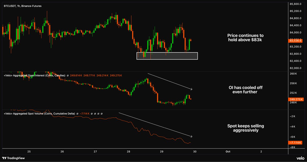Select the 'OI has cooled off even further' note
307x162 pixels.
tap(245, 90)
